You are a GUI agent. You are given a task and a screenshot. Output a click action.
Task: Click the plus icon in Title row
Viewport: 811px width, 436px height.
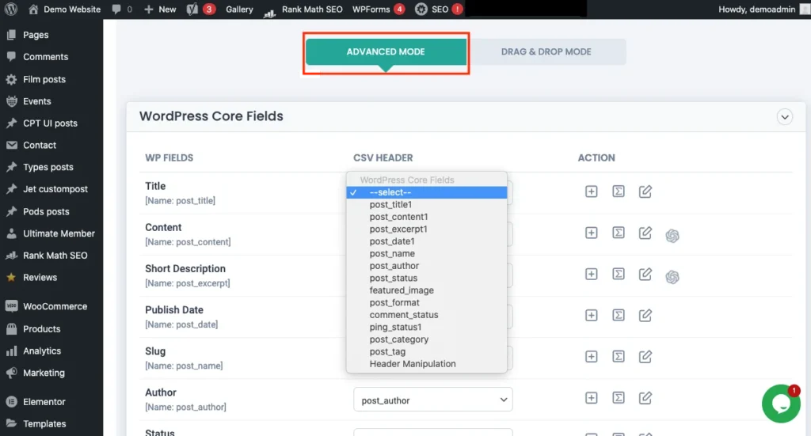click(x=591, y=191)
